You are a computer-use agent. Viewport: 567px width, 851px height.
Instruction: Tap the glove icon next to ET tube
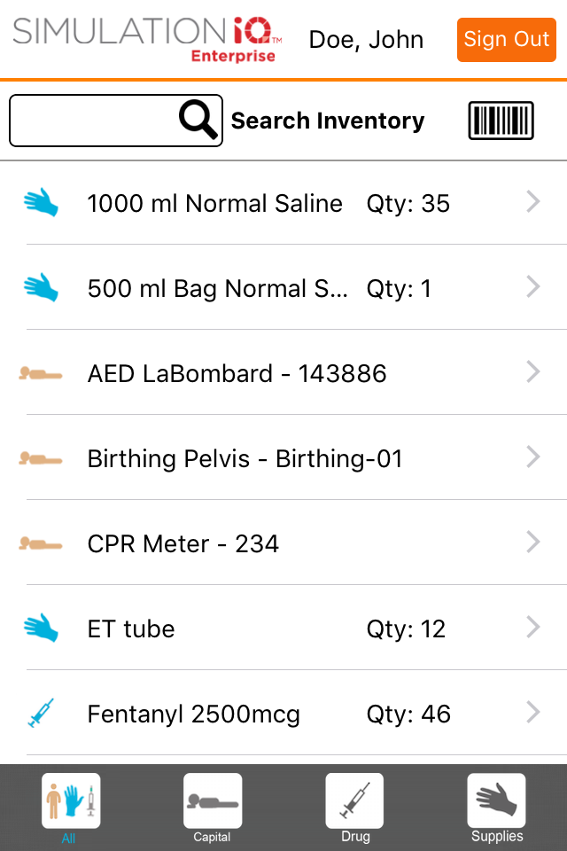click(x=42, y=628)
